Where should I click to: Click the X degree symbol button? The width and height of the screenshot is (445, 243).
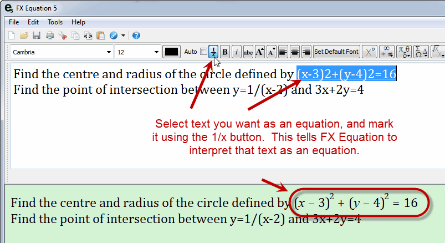[370, 52]
